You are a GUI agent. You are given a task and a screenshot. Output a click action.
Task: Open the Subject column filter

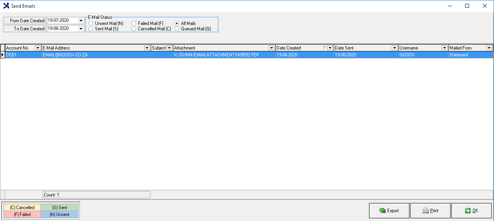coord(170,48)
